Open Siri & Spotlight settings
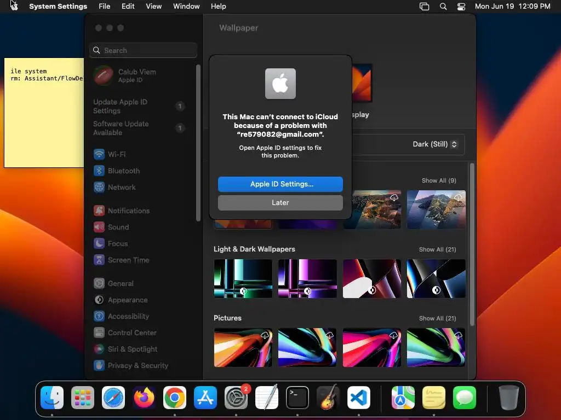This screenshot has height=420, width=561. tap(143, 349)
